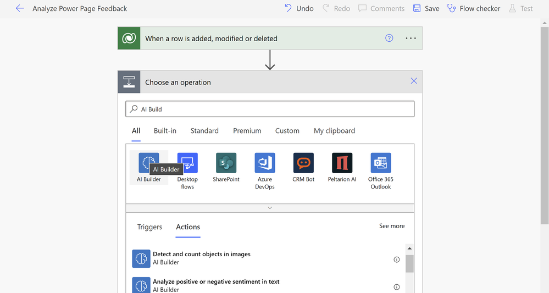549x293 pixels.
Task: Save the flow
Action: pos(426,8)
